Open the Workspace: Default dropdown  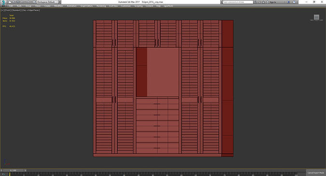point(47,2)
